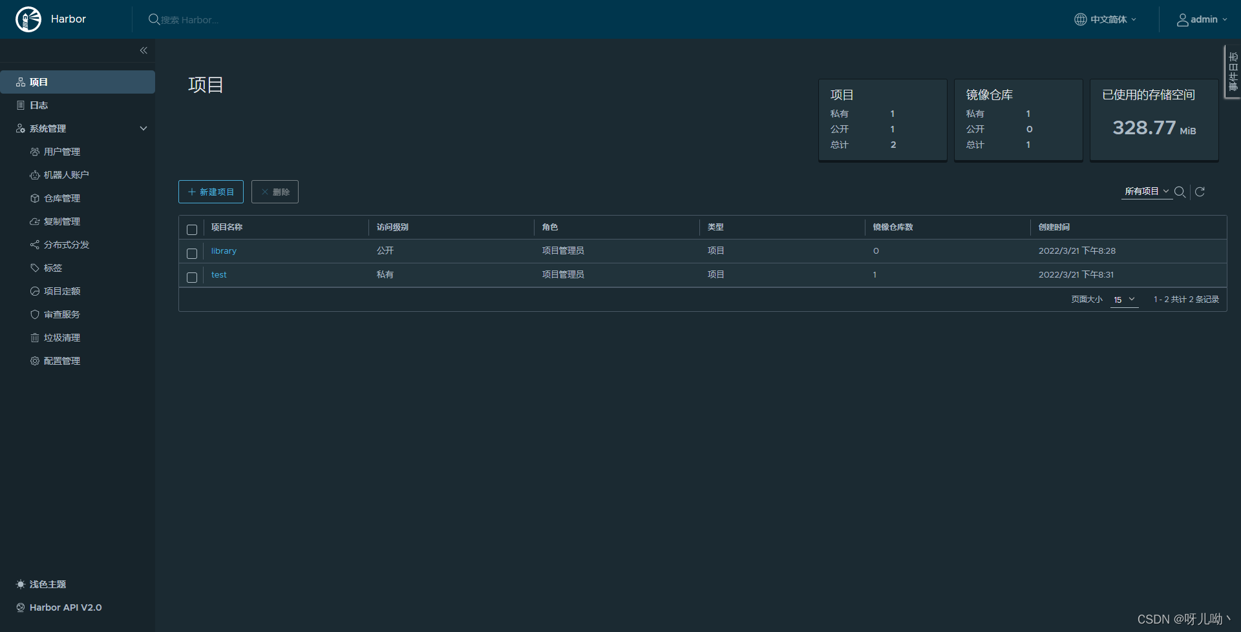Sort by 镜像仓库数 column header

tap(893, 227)
